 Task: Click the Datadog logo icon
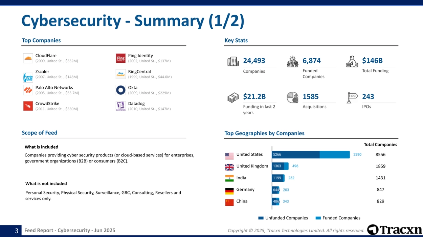pos(121,106)
